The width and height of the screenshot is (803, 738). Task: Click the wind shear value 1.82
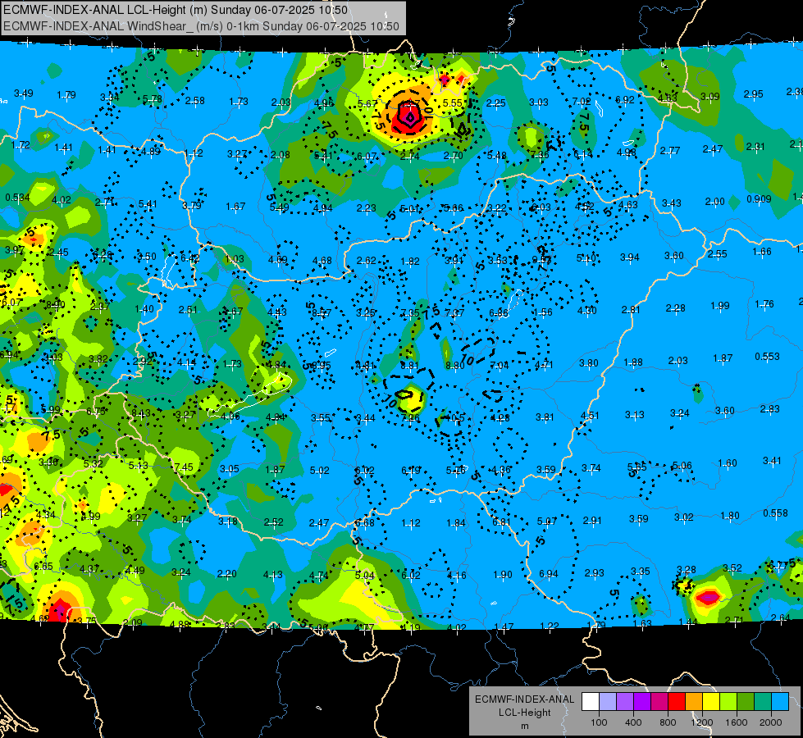(409, 262)
